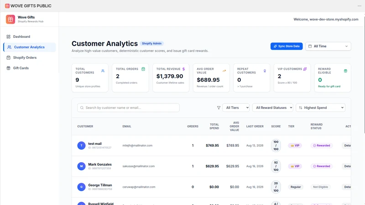The image size is (365, 205).
Task: Focus the customer search field
Action: (128, 108)
